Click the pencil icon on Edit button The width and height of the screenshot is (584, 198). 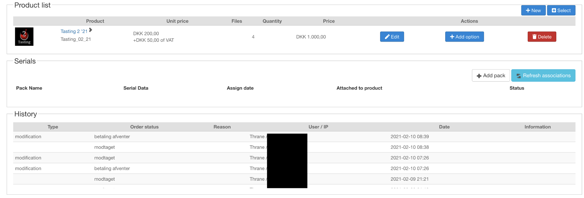(387, 37)
